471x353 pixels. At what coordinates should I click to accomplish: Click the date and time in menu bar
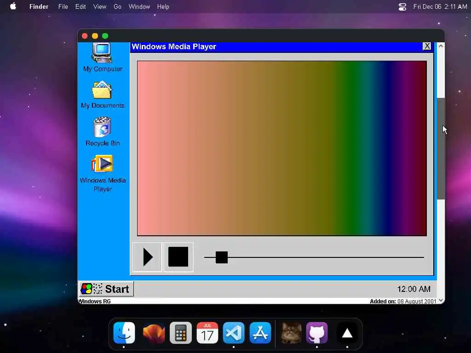pos(440,6)
